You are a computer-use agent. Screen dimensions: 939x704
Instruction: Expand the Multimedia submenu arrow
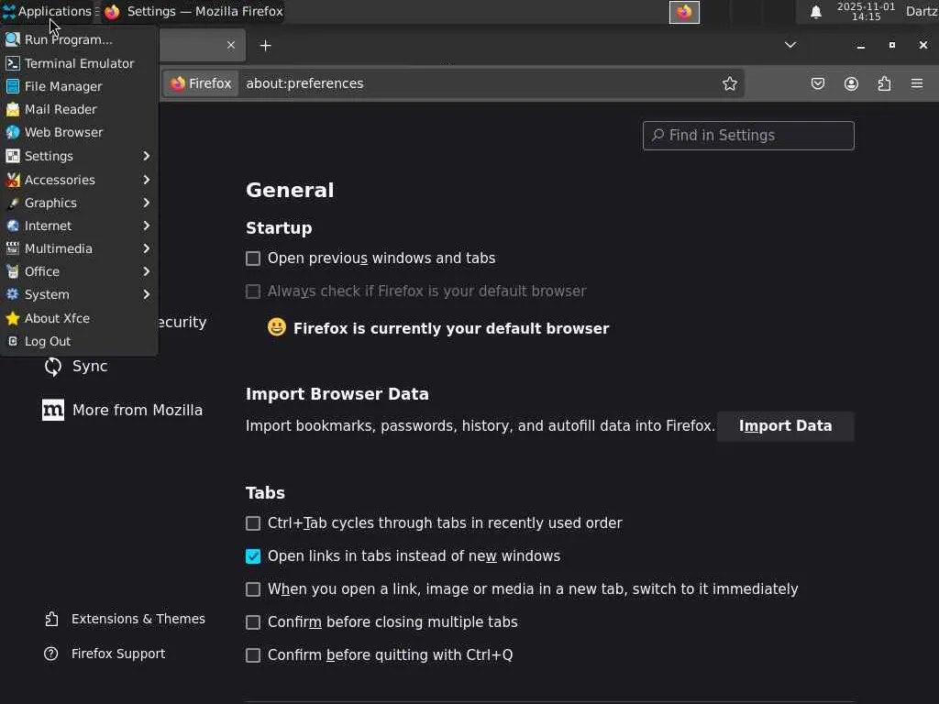point(146,248)
